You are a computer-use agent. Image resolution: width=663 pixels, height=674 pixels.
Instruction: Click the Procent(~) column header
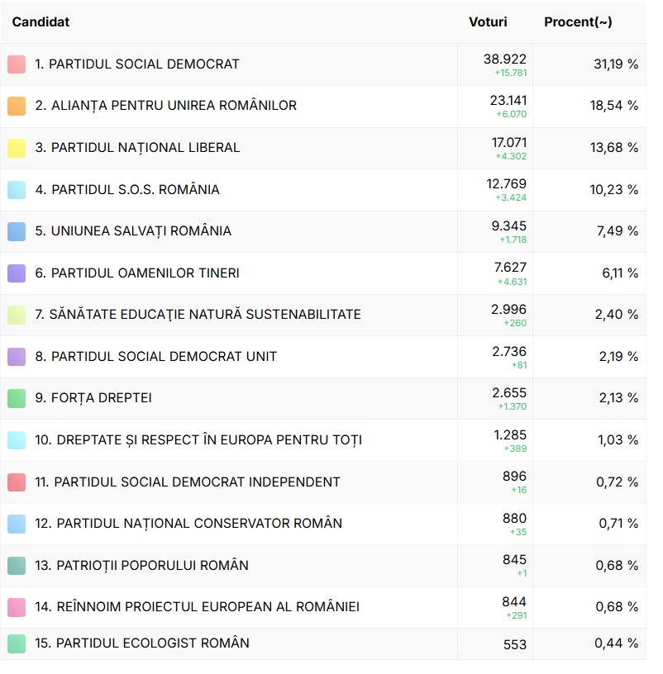click(578, 22)
